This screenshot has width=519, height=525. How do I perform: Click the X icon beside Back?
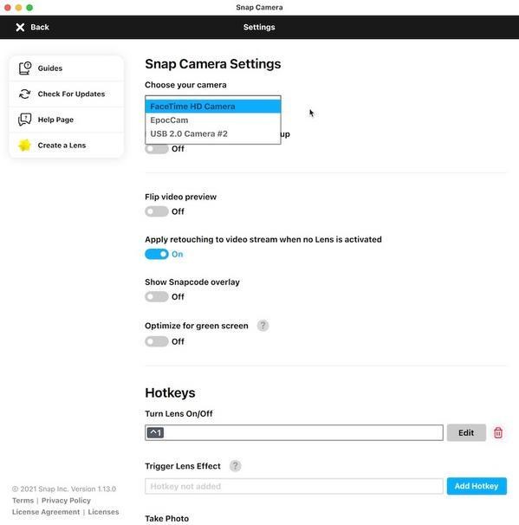20,27
